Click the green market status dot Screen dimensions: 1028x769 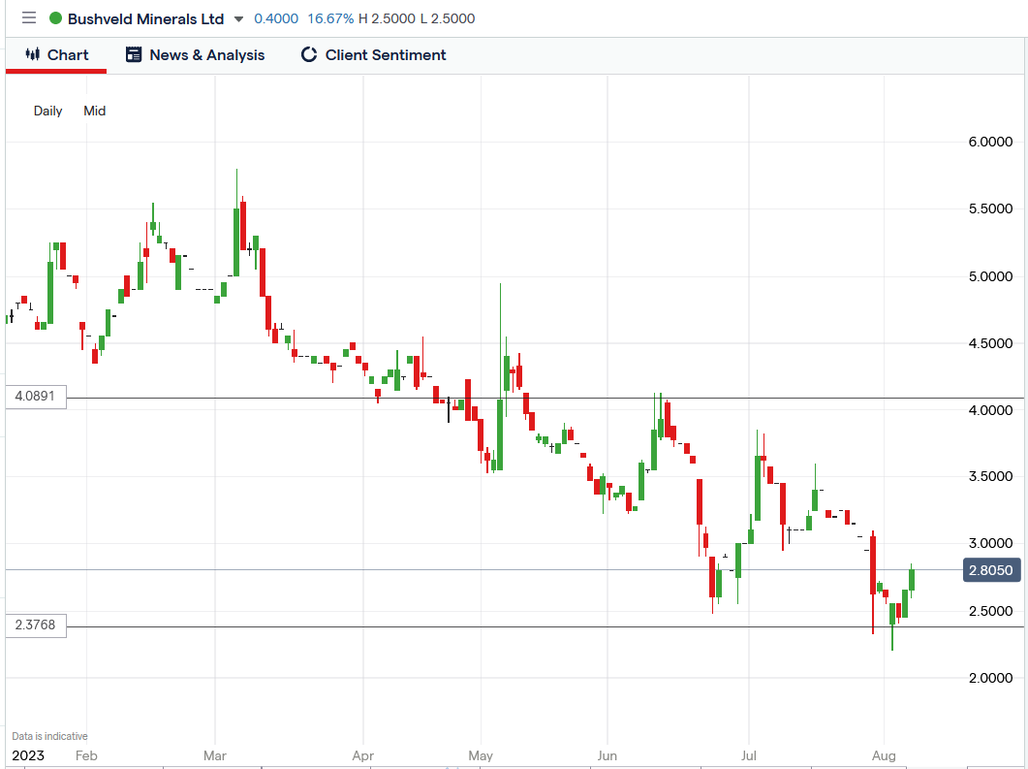tap(56, 18)
